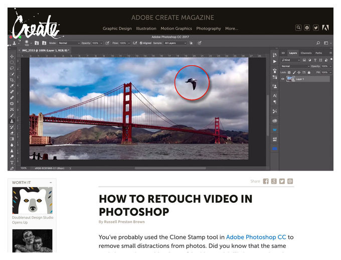Toggle pressure for opacity button
Image resolution: width=341 pixels, height=260 pixels.
coord(107,43)
